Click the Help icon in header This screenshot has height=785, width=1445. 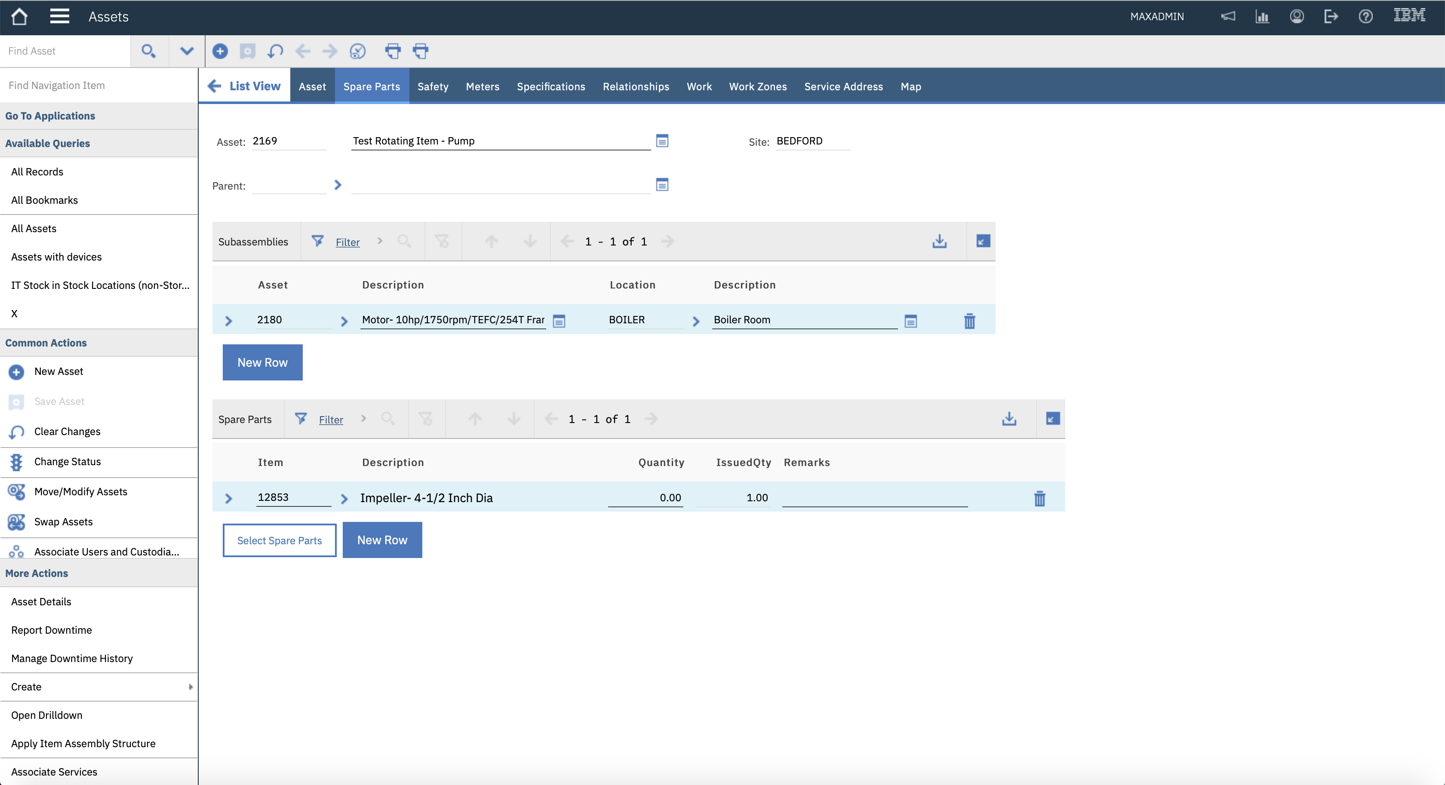[1365, 16]
